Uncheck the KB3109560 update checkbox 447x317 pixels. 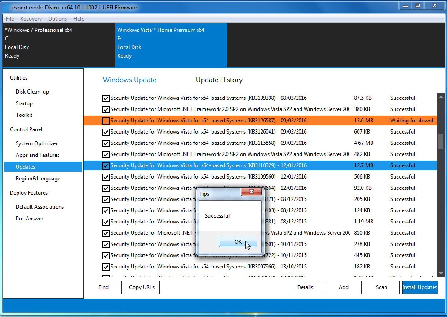[106, 177]
